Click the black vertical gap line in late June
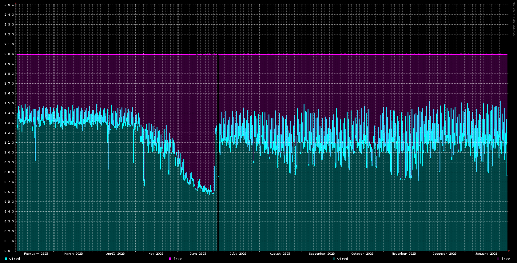The width and height of the screenshot is (517, 263). 218,154
